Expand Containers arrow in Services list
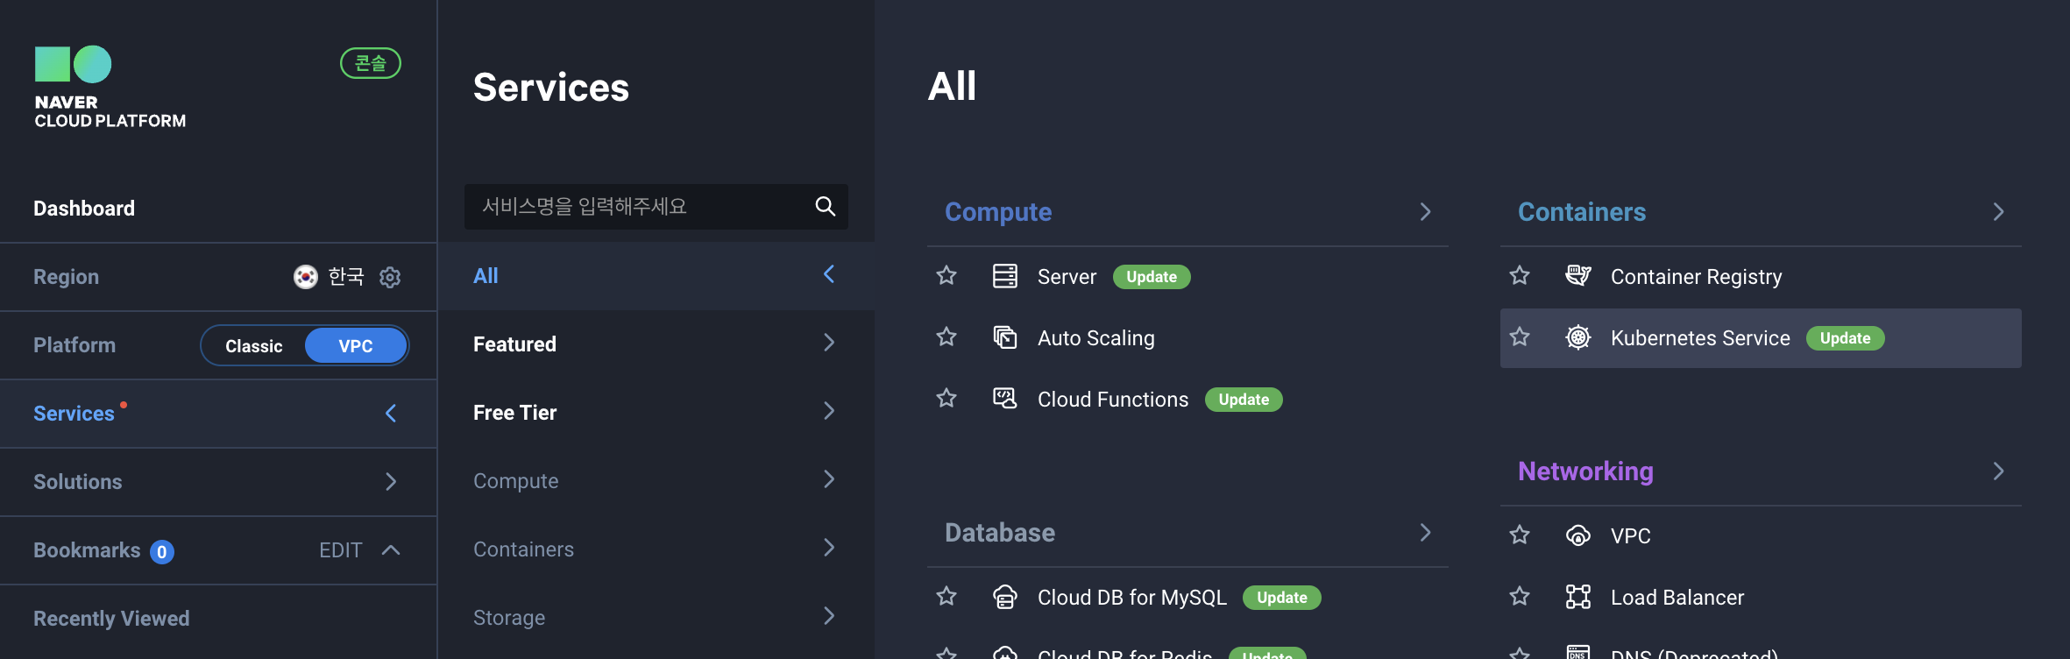Viewport: 2070px width, 659px height. [829, 548]
